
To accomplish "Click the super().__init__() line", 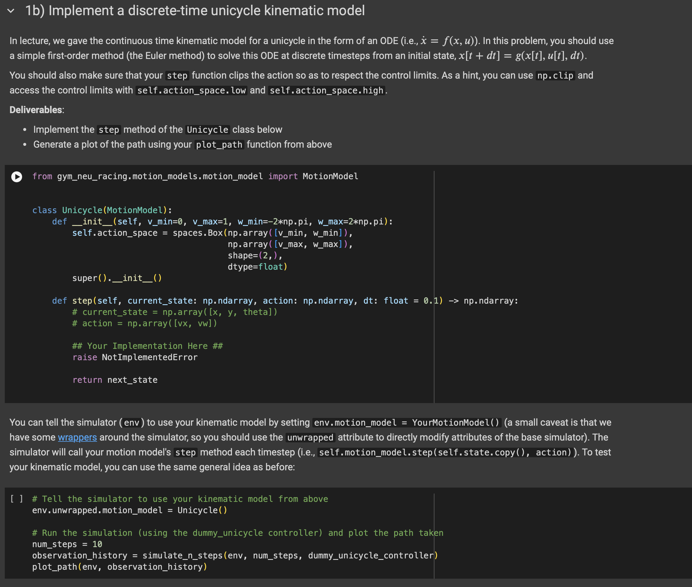I will 117,278.
